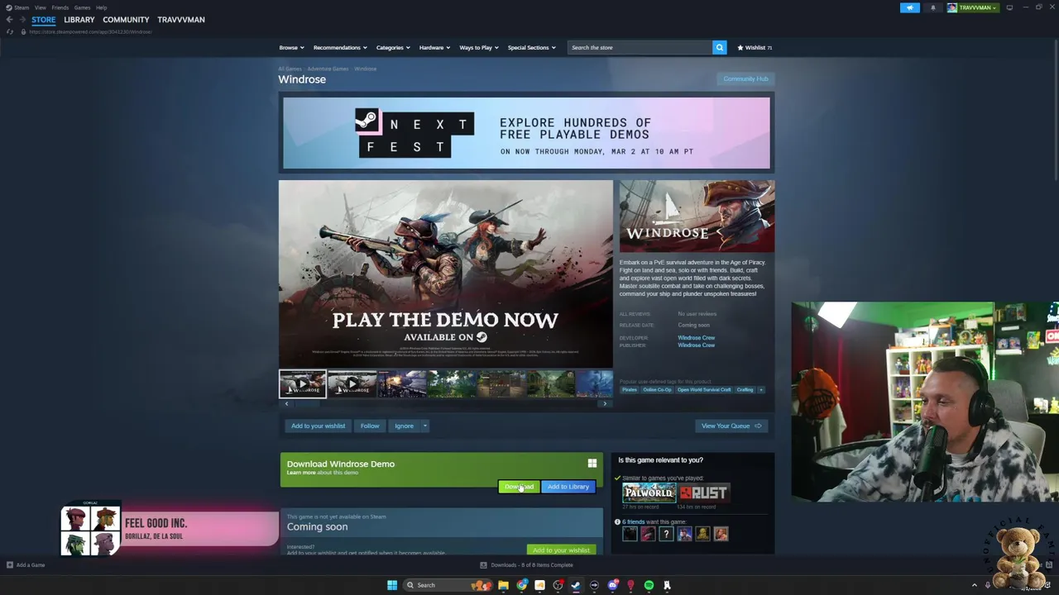Open the Help menu

(101, 7)
